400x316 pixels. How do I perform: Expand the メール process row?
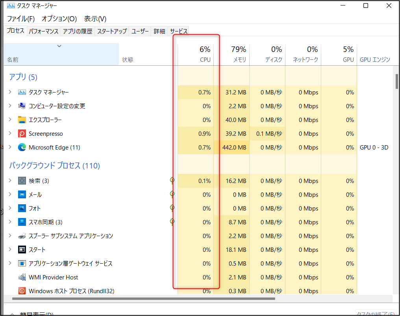coord(10,194)
